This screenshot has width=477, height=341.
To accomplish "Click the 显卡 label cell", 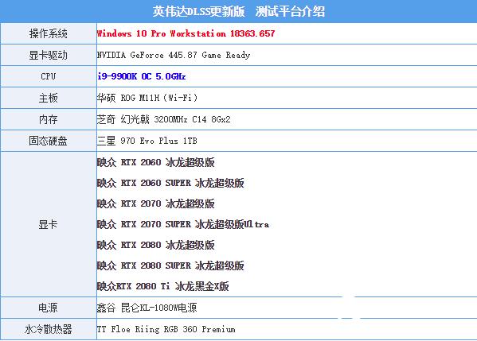I will pyautogui.click(x=49, y=224).
